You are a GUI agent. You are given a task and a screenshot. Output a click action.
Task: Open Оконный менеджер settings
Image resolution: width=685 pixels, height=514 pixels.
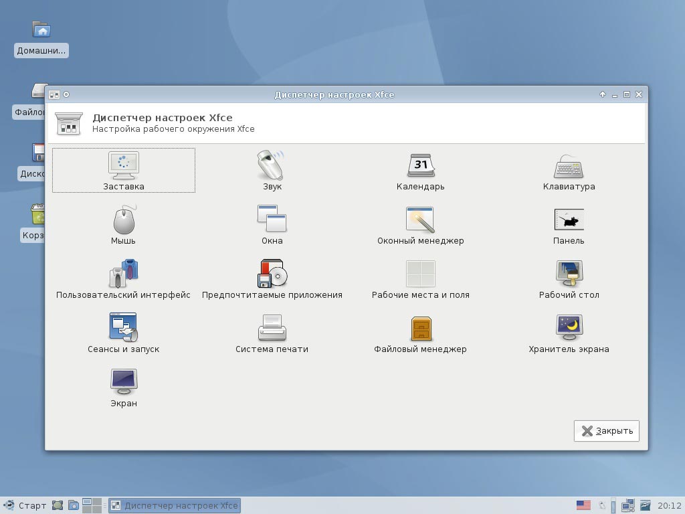(420, 220)
